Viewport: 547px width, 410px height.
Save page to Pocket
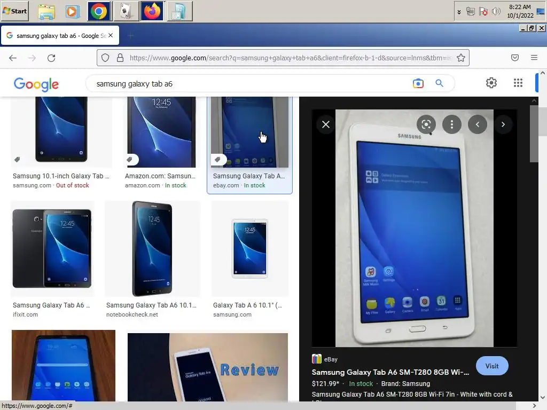[x=515, y=58]
